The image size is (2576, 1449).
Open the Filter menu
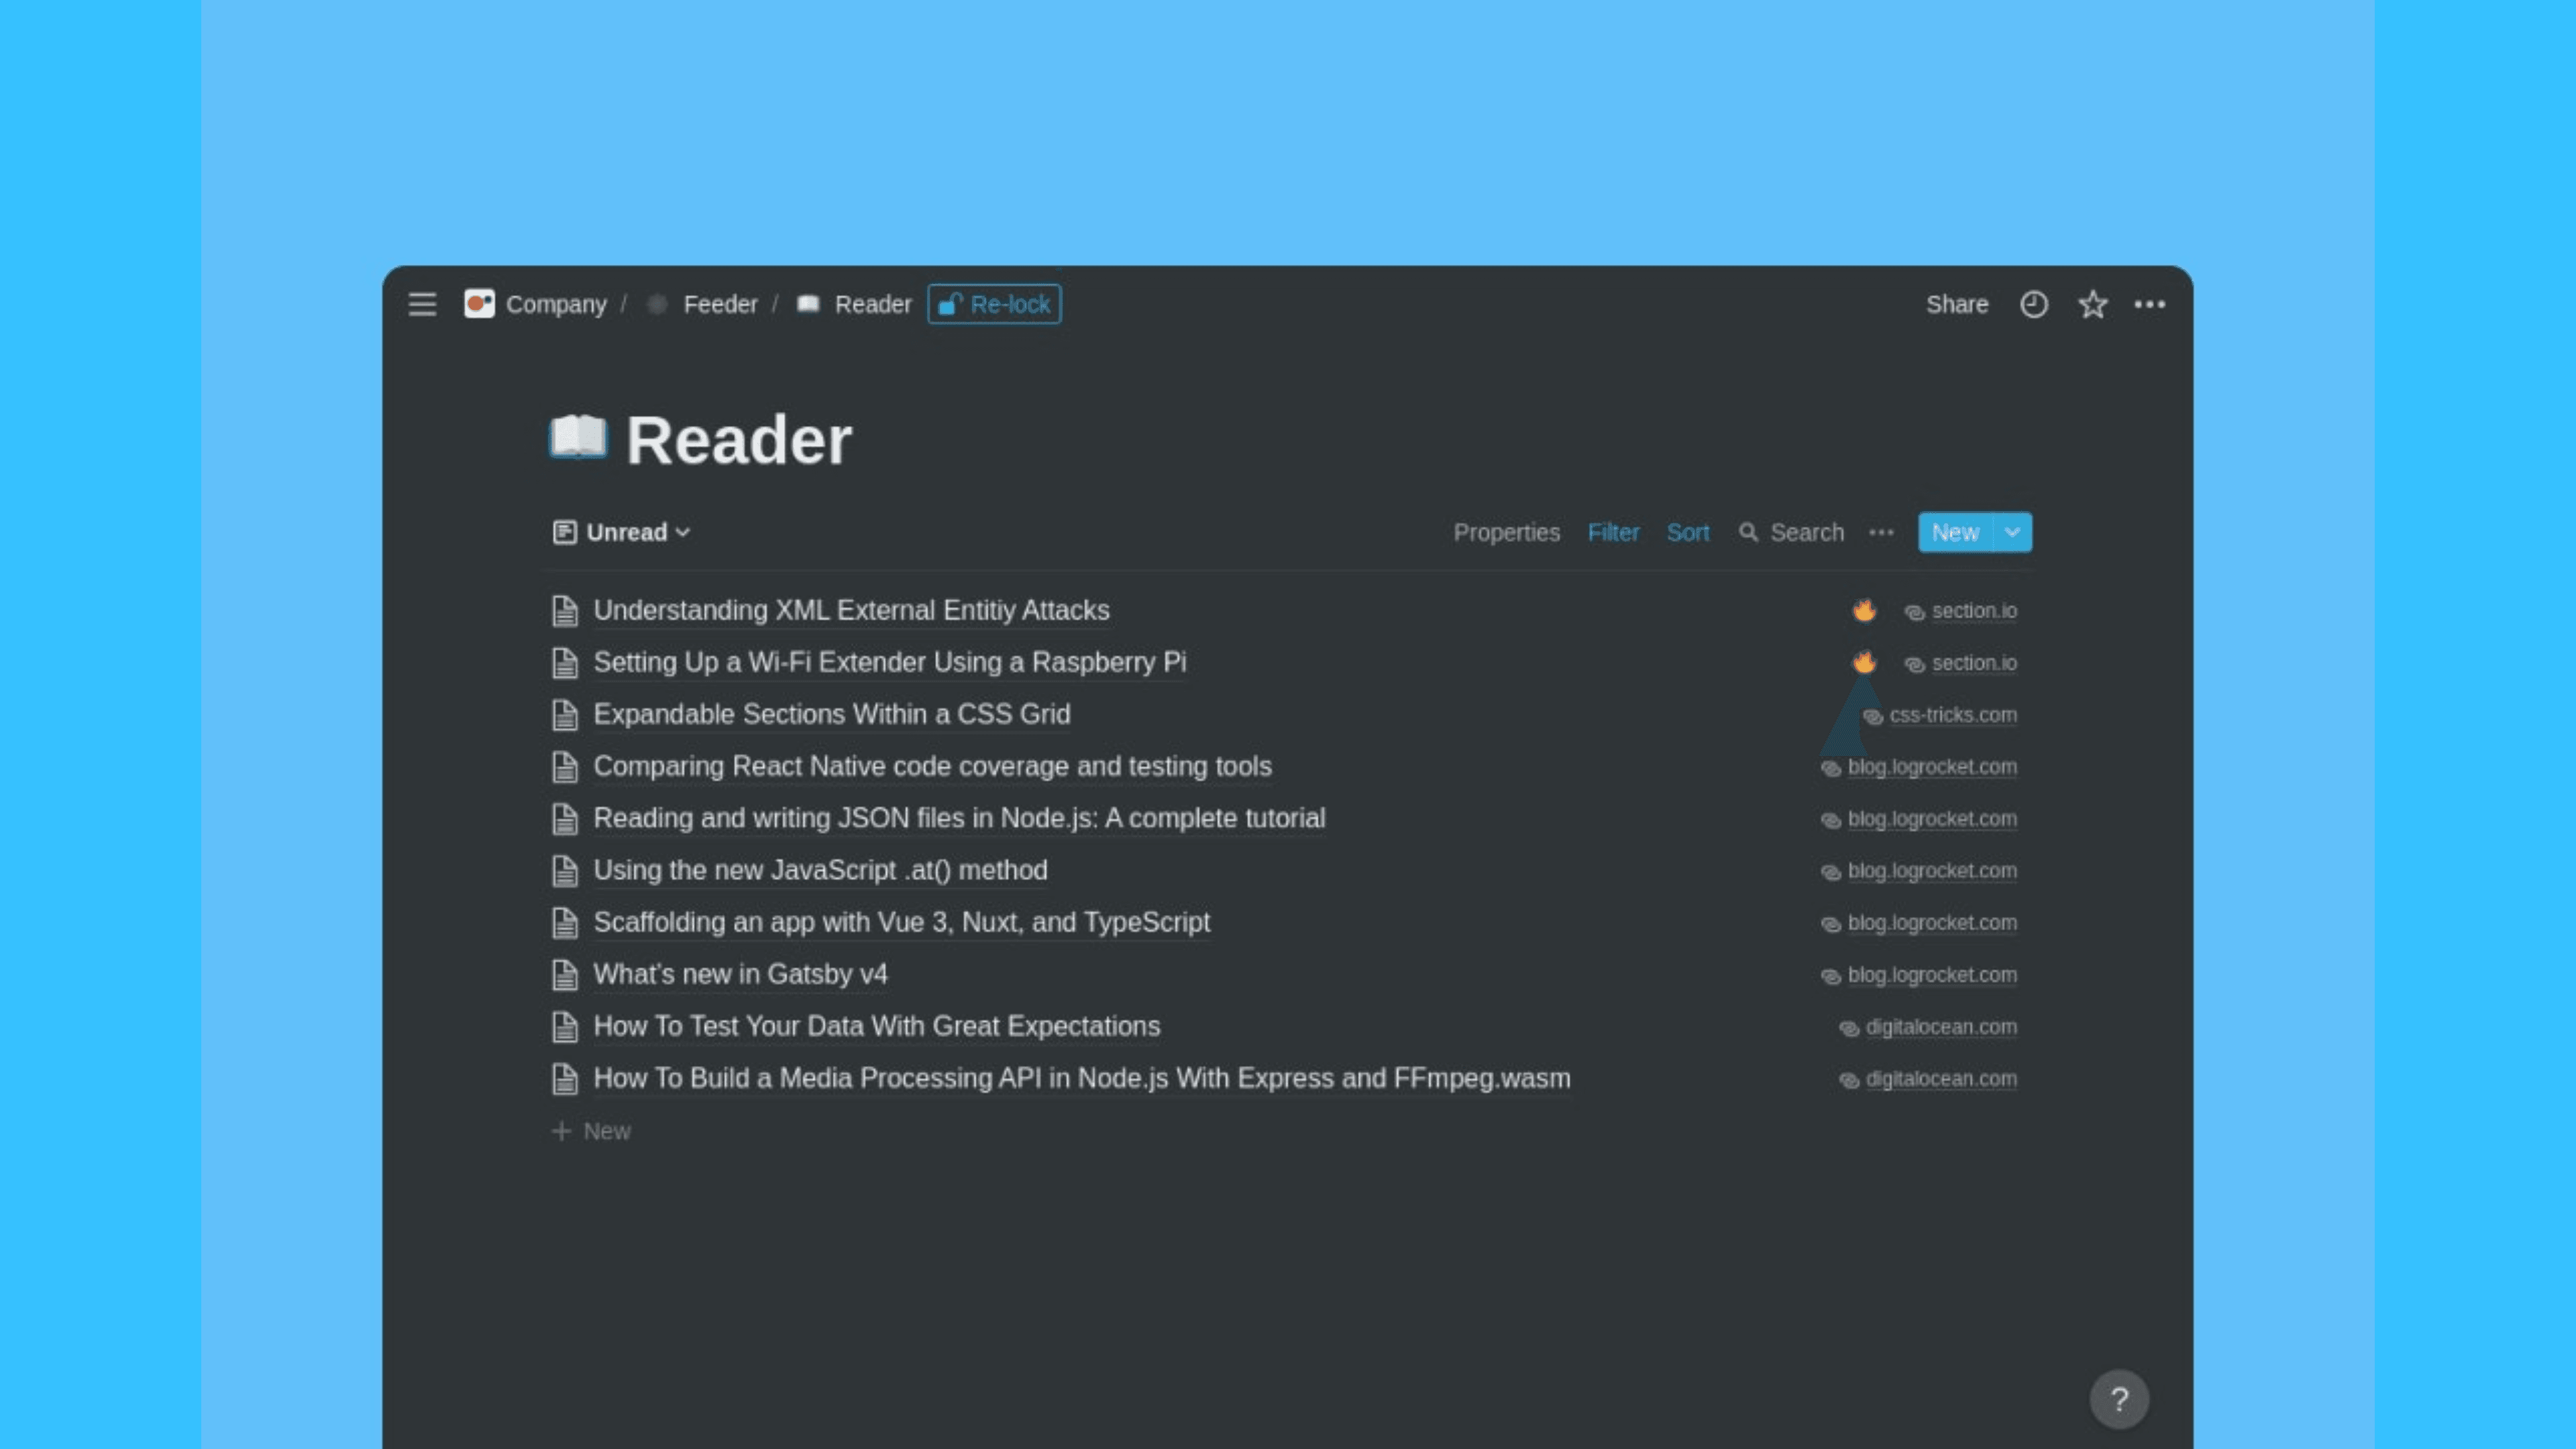(x=1613, y=532)
